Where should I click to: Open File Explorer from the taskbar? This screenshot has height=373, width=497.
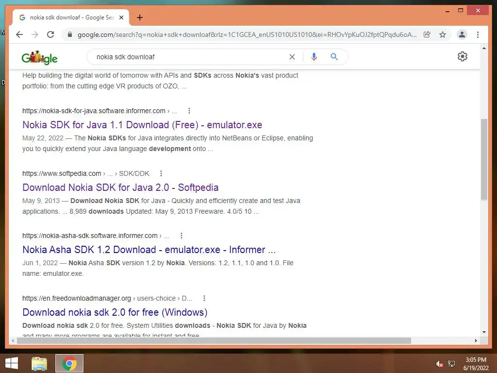39,363
